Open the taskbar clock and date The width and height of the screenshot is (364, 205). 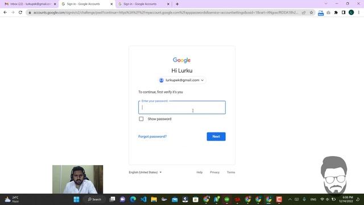click(x=346, y=199)
